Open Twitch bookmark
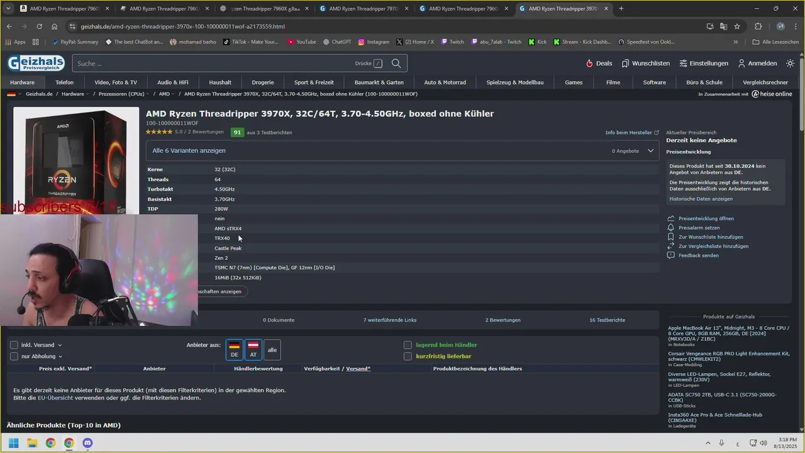805x453 pixels. point(452,42)
